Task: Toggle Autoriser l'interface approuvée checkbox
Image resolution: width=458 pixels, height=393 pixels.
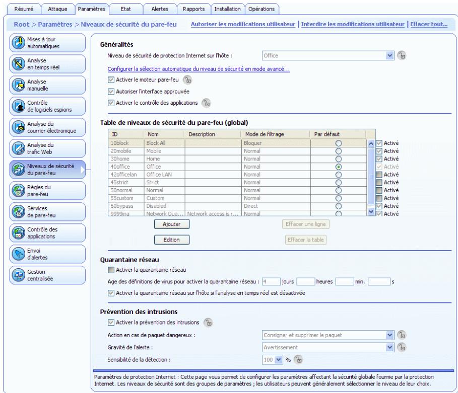Action: 111,92
